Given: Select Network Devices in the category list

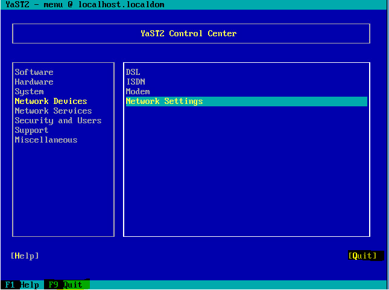Looking at the screenshot, I should point(51,101).
